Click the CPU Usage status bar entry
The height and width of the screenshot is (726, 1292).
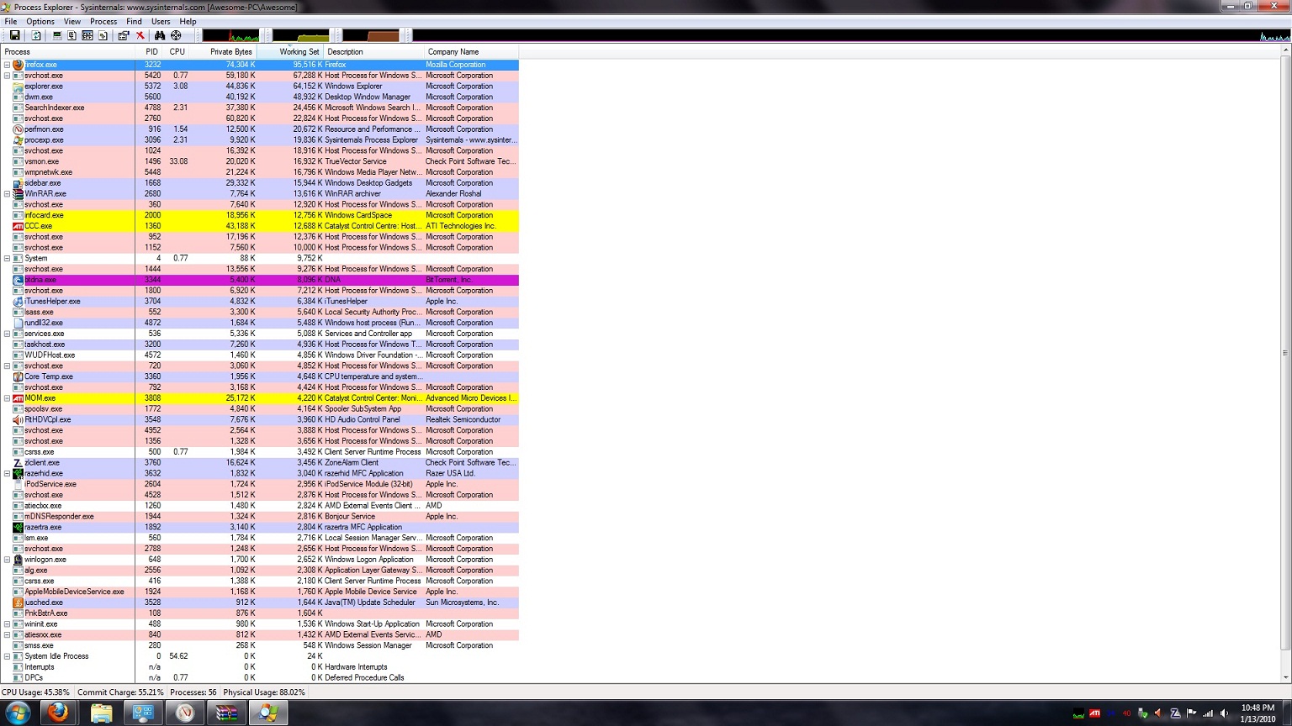coord(35,692)
